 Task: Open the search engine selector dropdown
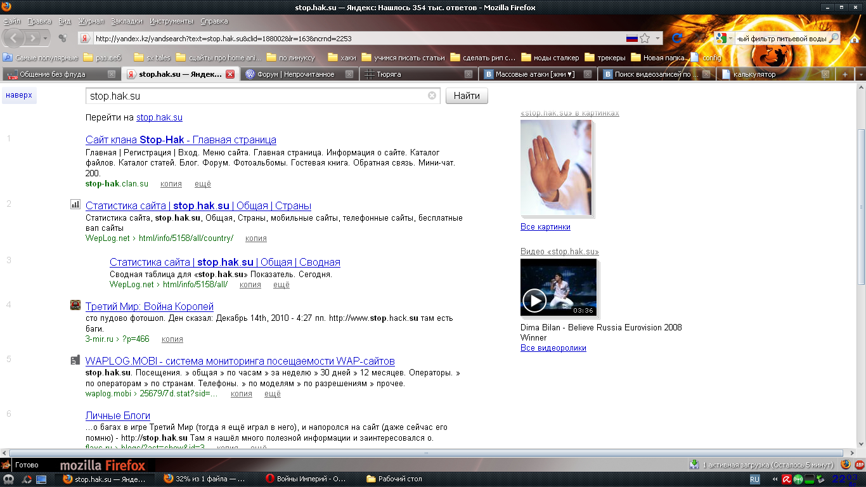[723, 39]
